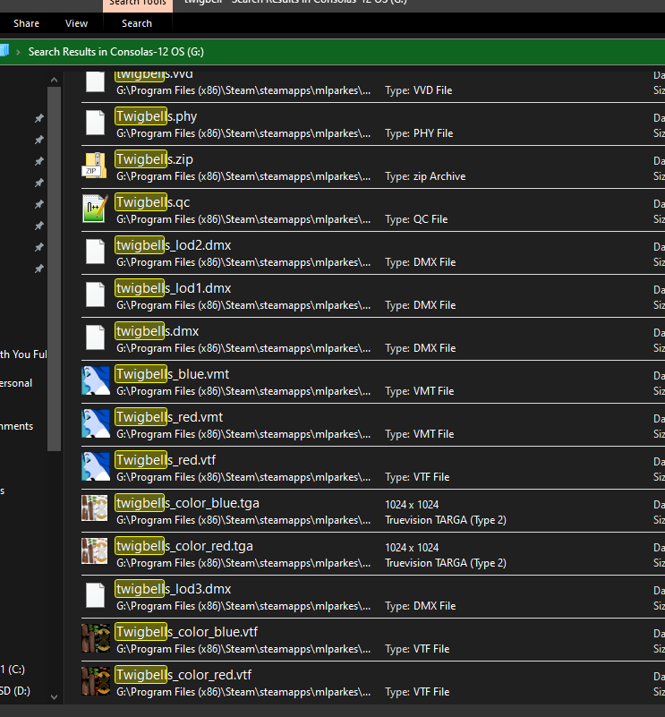Open the Share ribbon tab
Viewport: 665px width, 717px height.
tap(26, 23)
